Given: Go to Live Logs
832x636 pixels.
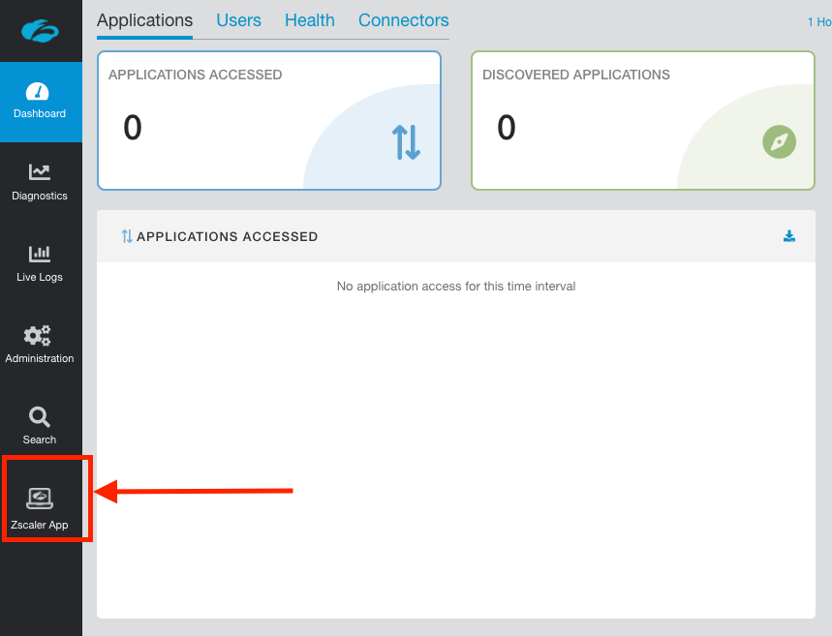Looking at the screenshot, I should pyautogui.click(x=40, y=263).
